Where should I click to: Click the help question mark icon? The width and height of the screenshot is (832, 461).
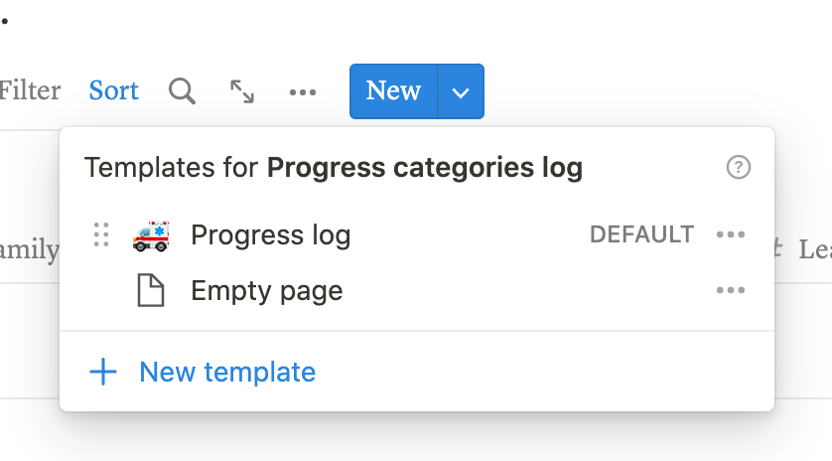click(739, 167)
